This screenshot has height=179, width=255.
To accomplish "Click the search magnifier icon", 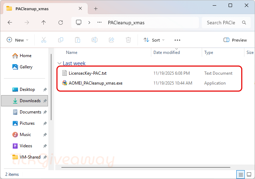I will [244, 23].
